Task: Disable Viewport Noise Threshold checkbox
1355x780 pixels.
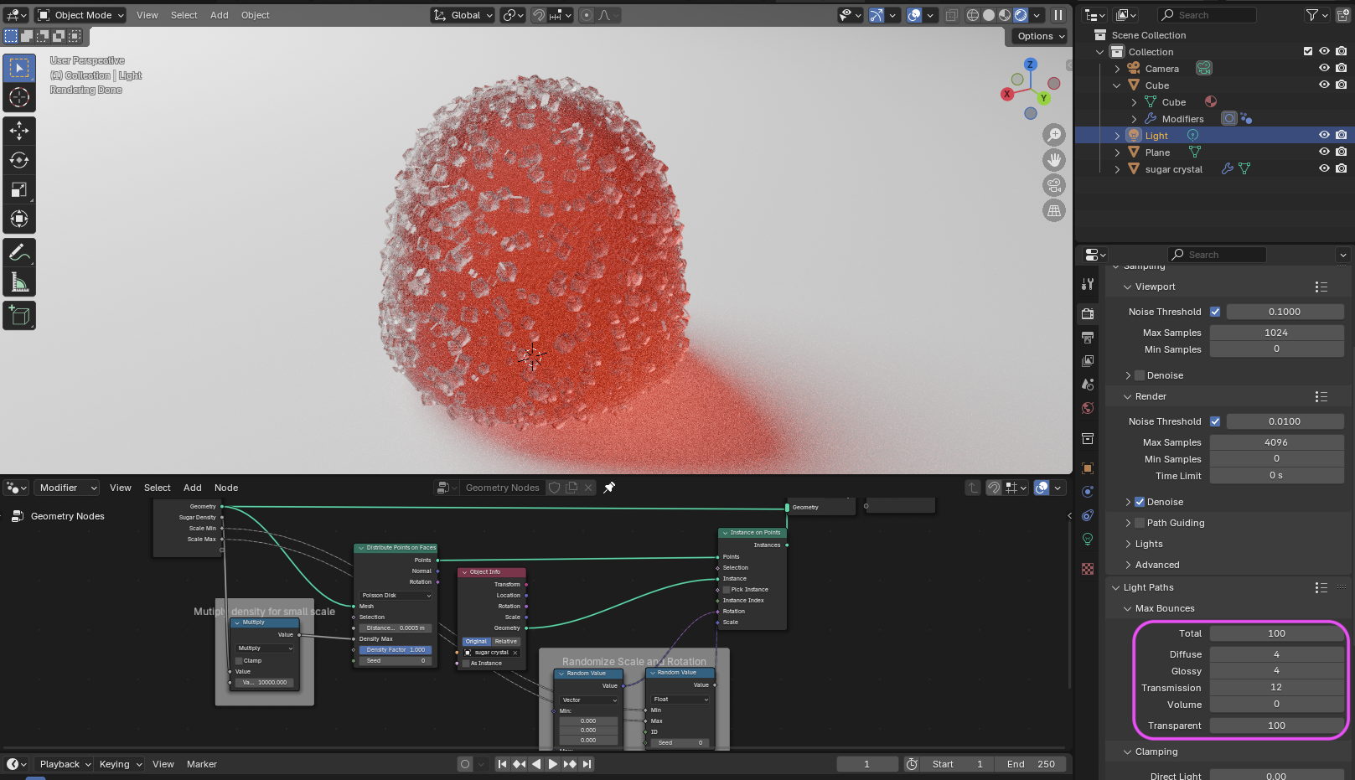Action: pyautogui.click(x=1215, y=312)
